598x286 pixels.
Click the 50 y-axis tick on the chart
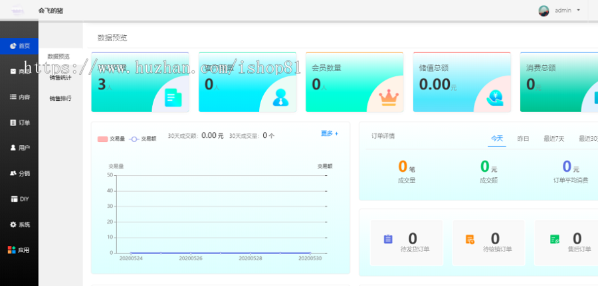110,175
